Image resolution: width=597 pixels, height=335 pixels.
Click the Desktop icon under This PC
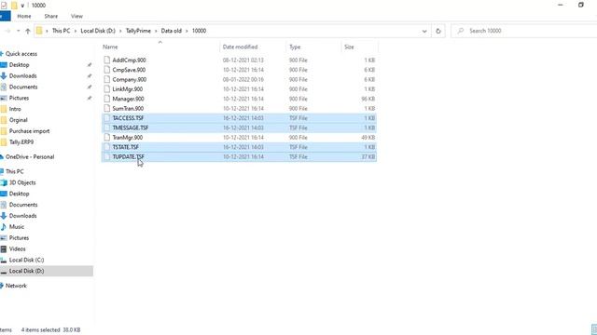click(x=4, y=194)
